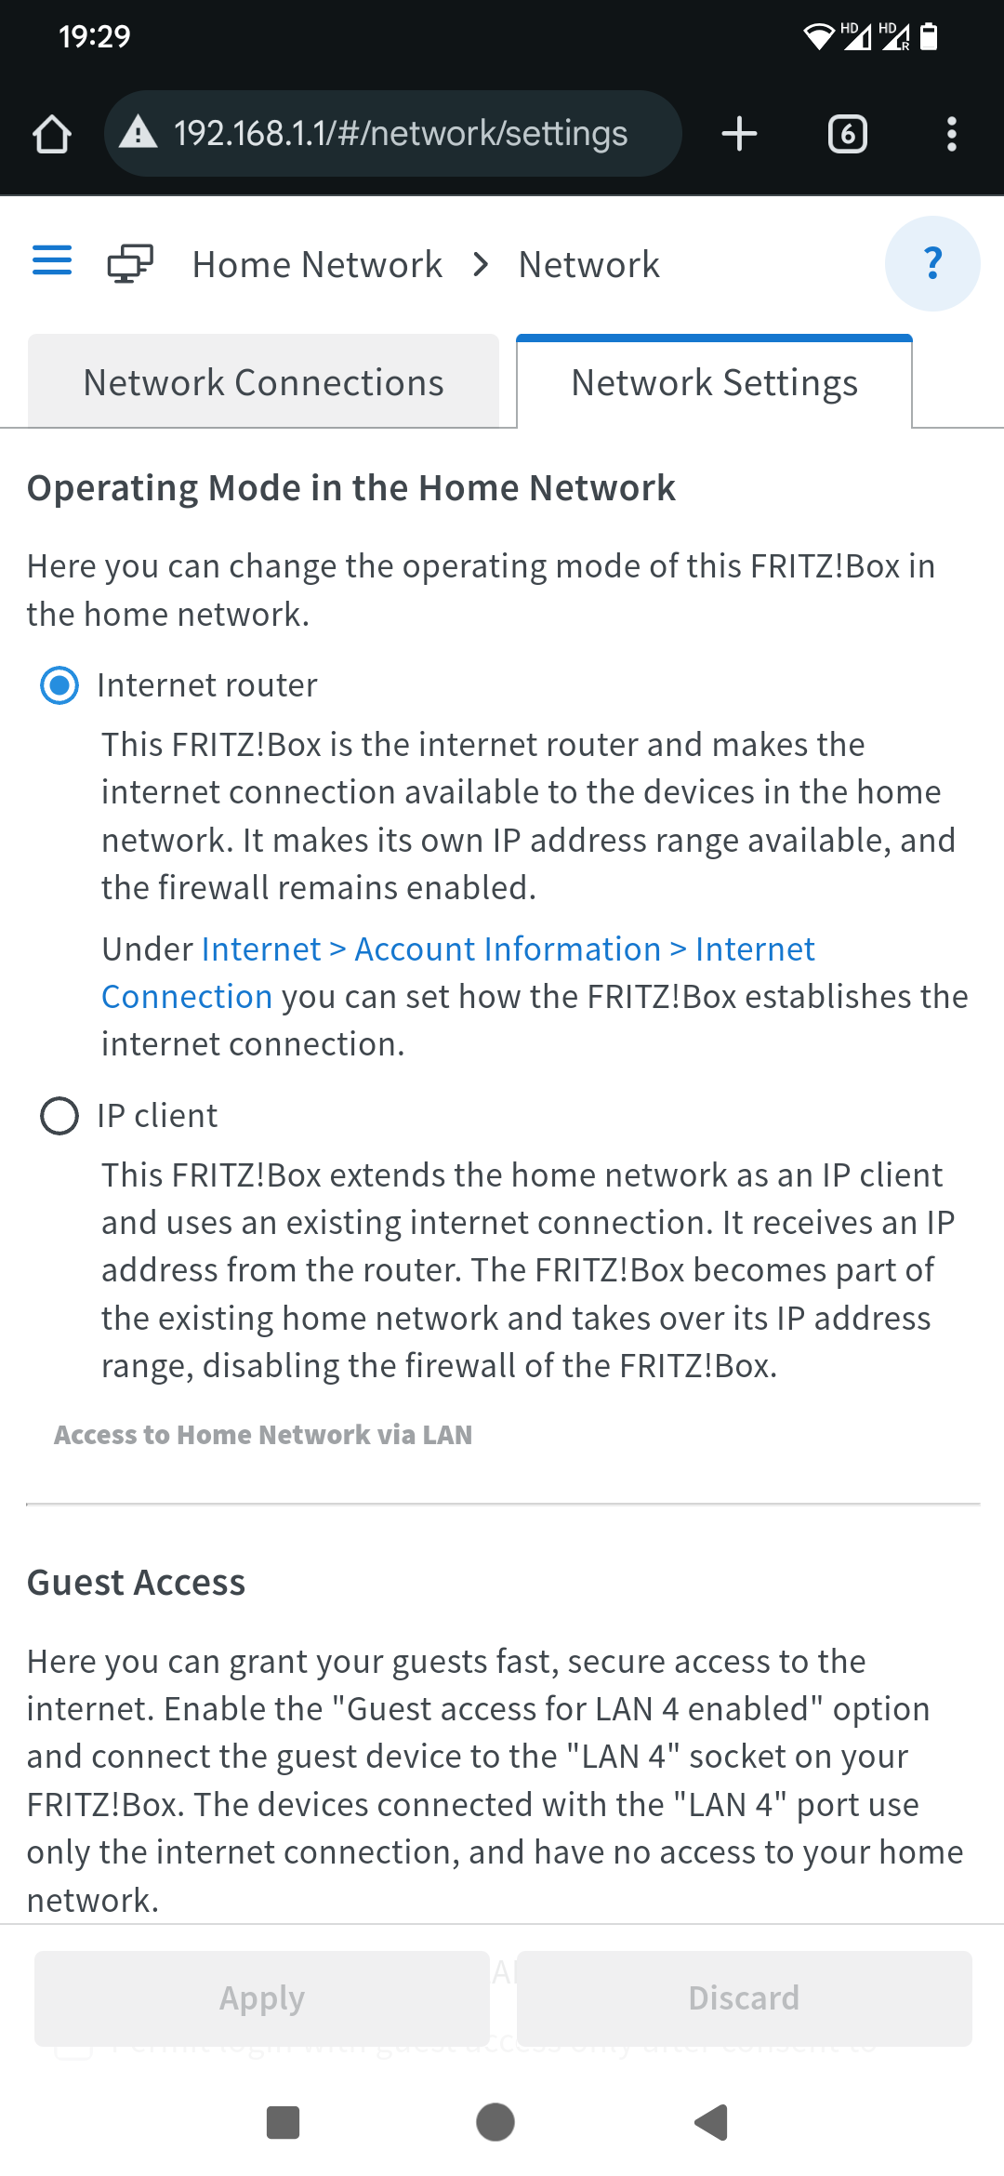Select the IP client radio button
Image resolution: width=1004 pixels, height=2176 pixels.
[x=59, y=1116]
